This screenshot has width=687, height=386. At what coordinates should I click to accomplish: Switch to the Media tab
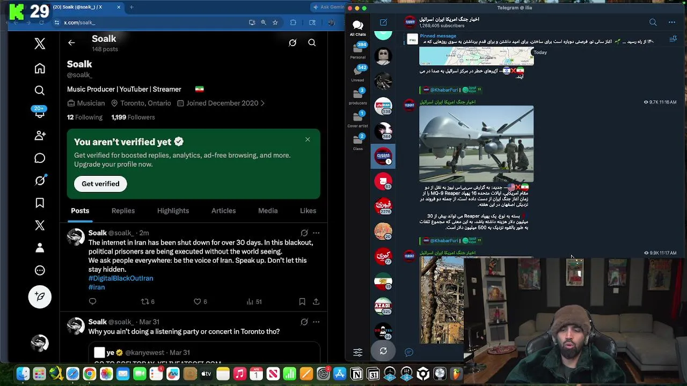[268, 211]
